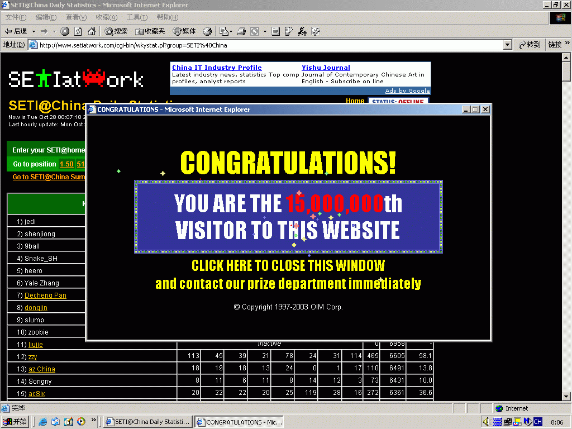Click the Go to SETI@China Summary link

49,177
